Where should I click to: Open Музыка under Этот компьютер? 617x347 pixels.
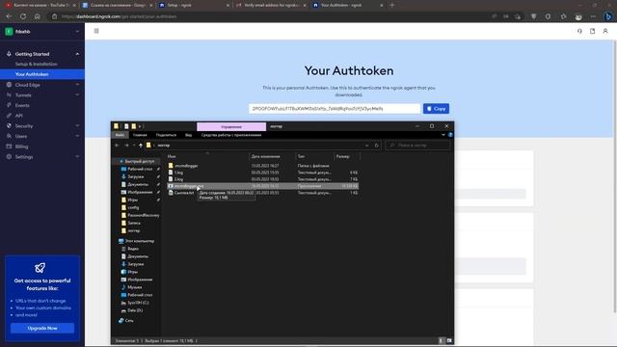pyautogui.click(x=135, y=287)
